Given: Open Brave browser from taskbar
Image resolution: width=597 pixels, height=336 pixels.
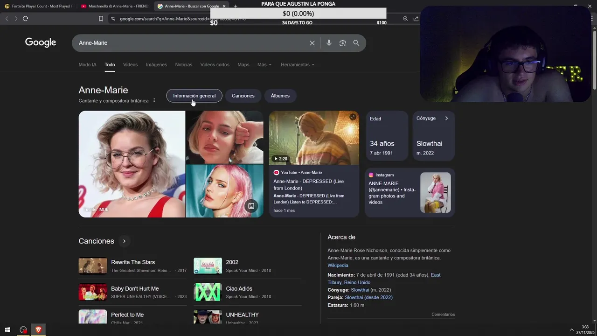Looking at the screenshot, I should click(38, 330).
